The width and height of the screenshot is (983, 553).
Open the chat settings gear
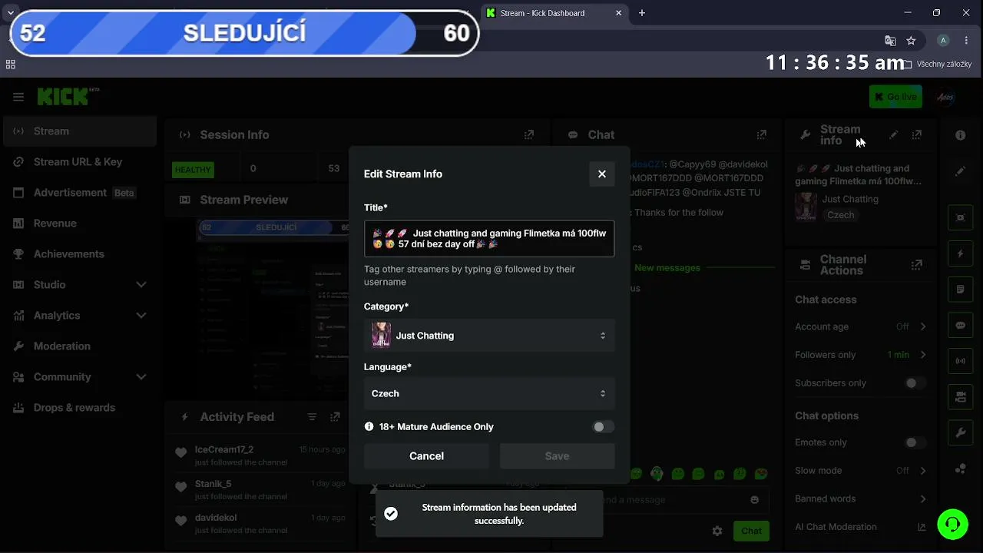click(x=717, y=531)
